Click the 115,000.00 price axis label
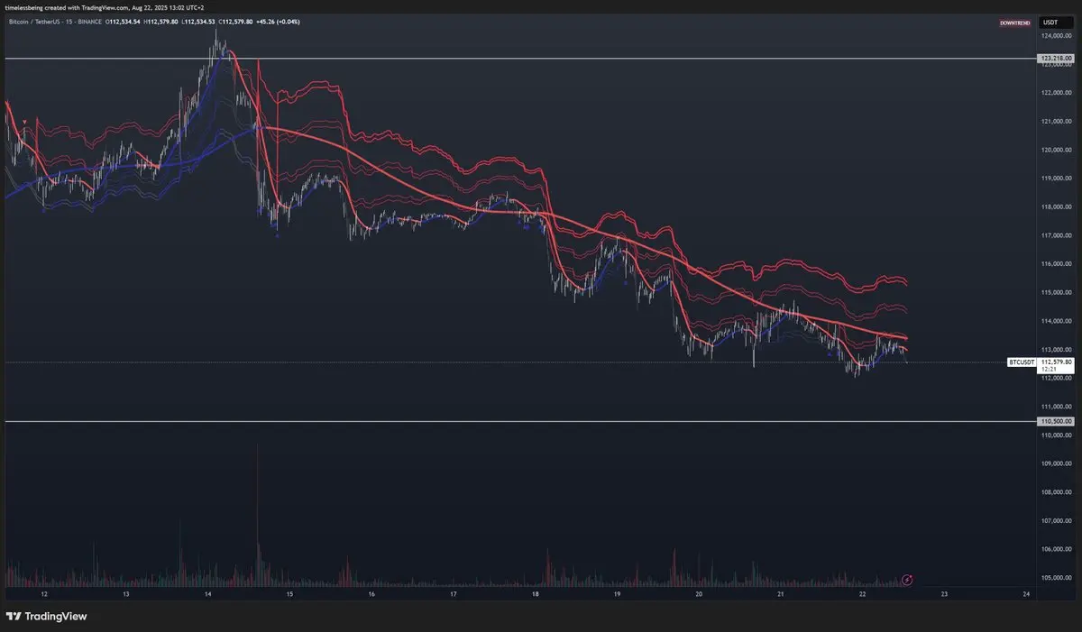Viewport: 1082px width, 632px height. click(1056, 292)
